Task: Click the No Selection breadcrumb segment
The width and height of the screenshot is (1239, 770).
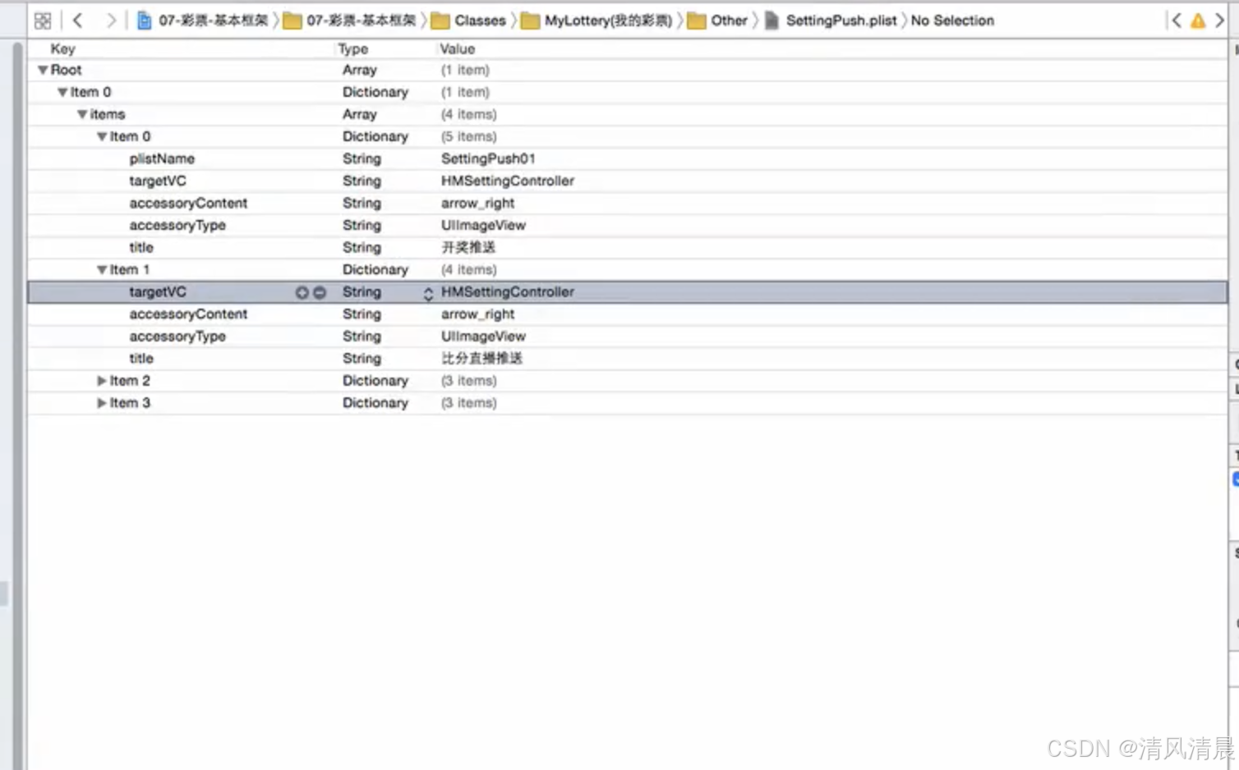Action: [952, 21]
